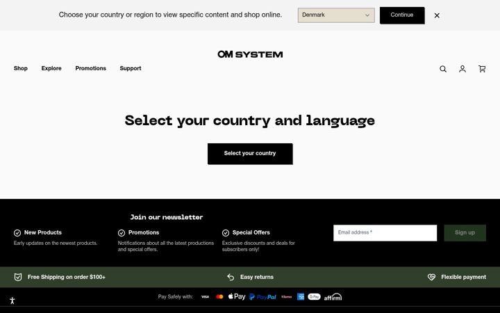This screenshot has height=313, width=500.
Task: Click the Notifications about latest productions text
Action: tap(166, 246)
